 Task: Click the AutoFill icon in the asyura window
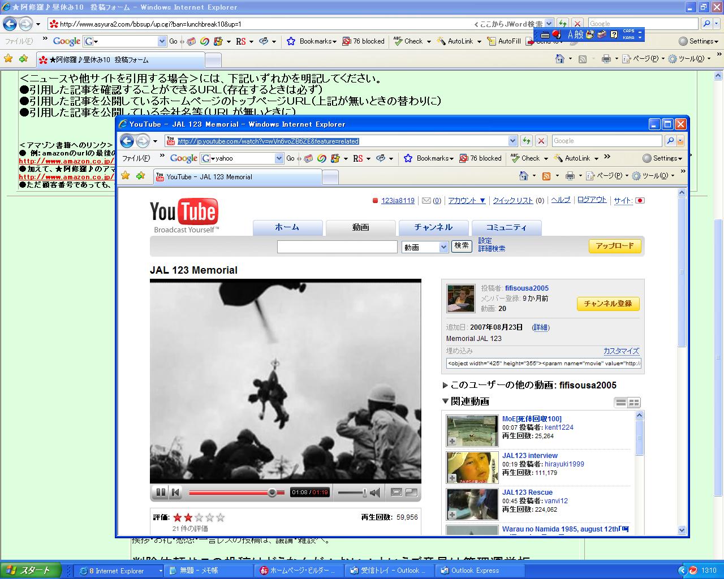click(492, 41)
